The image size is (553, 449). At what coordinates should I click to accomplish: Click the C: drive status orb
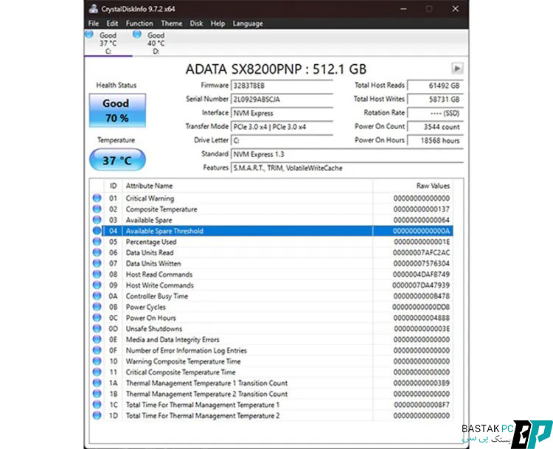point(89,33)
